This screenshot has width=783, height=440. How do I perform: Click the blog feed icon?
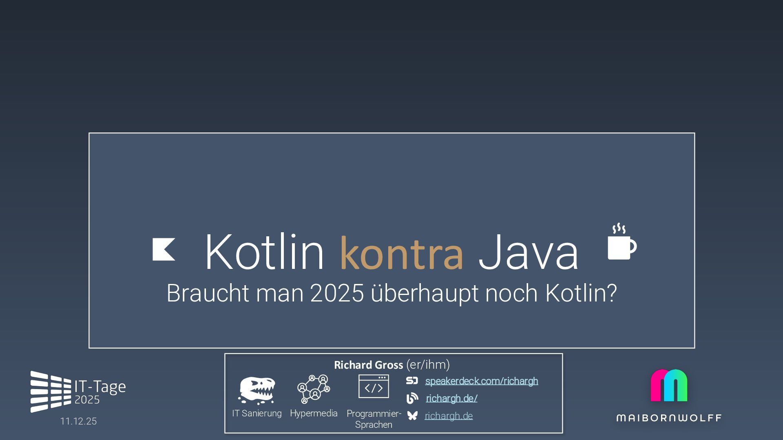coord(412,398)
